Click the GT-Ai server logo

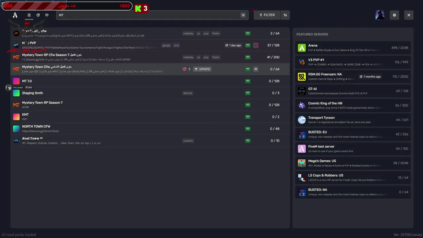[x=302, y=91]
